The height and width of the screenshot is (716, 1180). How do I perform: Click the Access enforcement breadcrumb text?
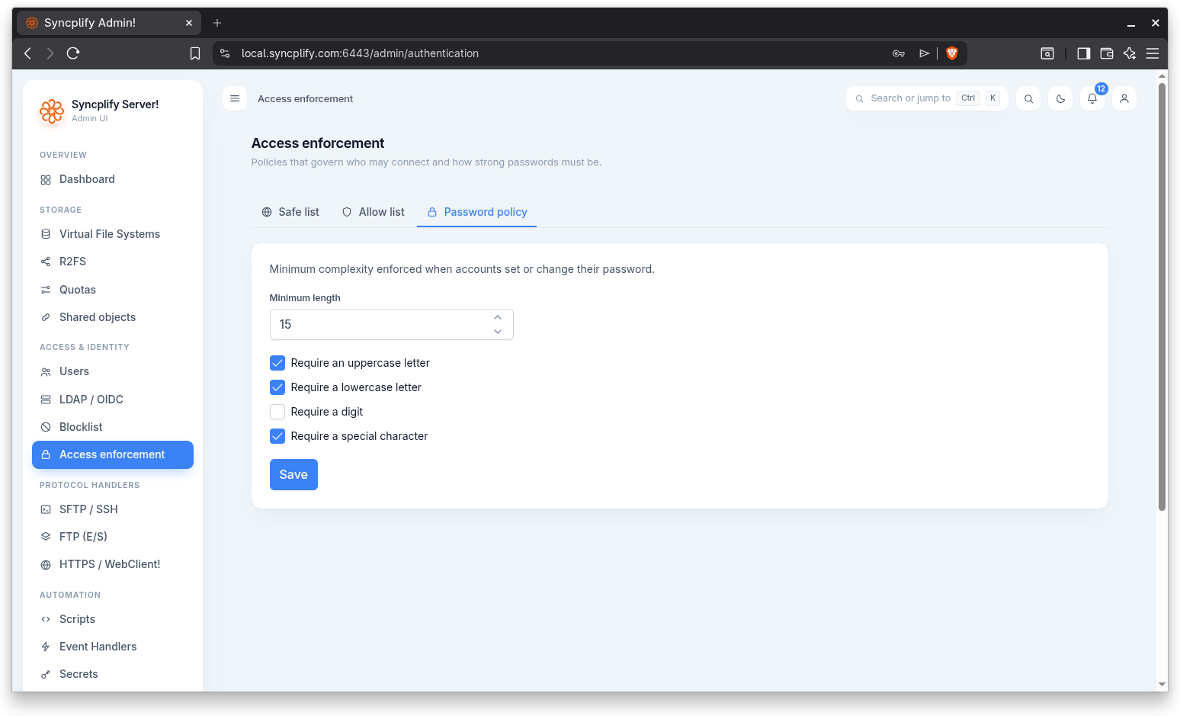(x=305, y=99)
